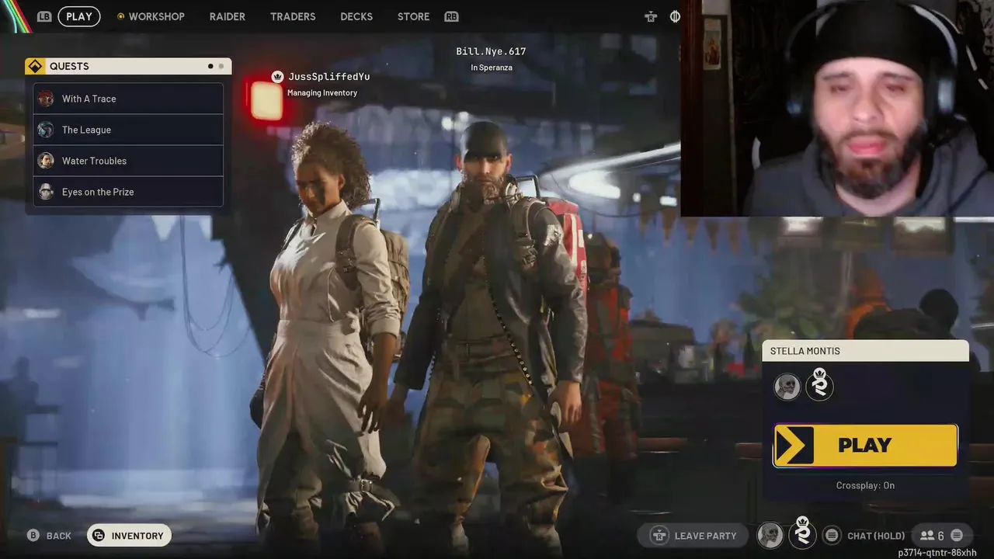Click skull avatar in Stella Montis panel
The height and width of the screenshot is (559, 994).
coord(787,386)
